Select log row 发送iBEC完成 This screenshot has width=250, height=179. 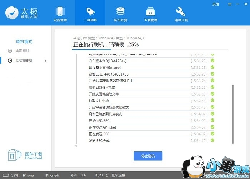coord(151,141)
